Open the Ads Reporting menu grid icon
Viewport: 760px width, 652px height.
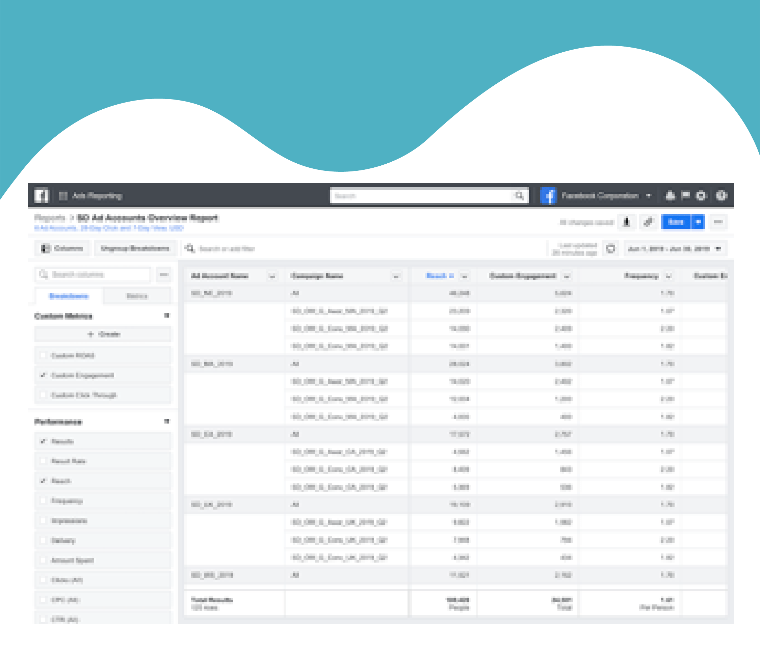(x=63, y=196)
